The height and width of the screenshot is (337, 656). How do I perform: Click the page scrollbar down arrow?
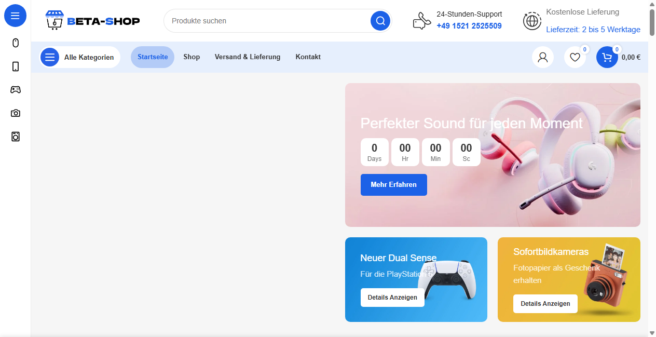(652, 333)
